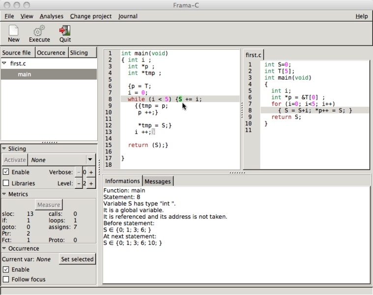The image size is (373, 295).
Task: Collapse the Slicing panel section
Action: coord(4,148)
